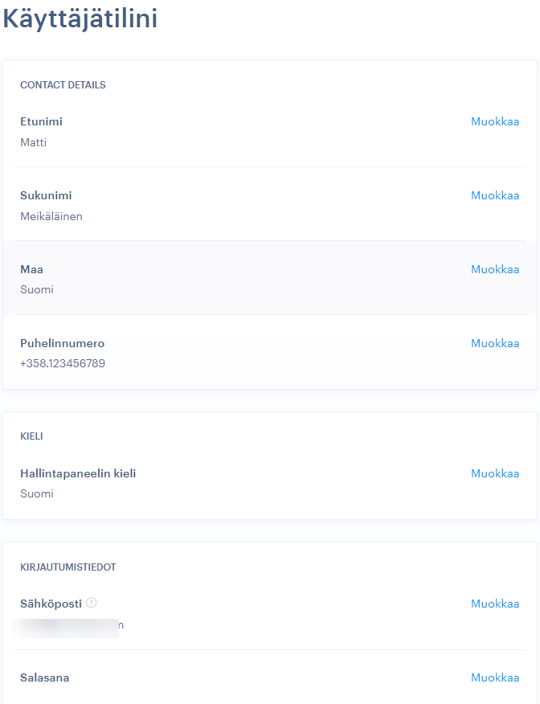Edit Salasana by clicking its Muokkaa link
This screenshot has width=540, height=704.
coord(495,678)
